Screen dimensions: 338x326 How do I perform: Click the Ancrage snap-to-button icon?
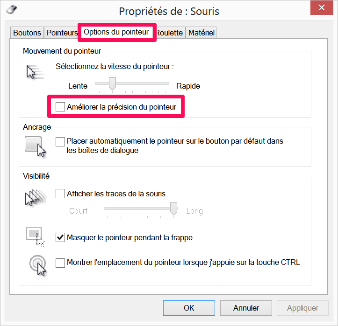36,146
